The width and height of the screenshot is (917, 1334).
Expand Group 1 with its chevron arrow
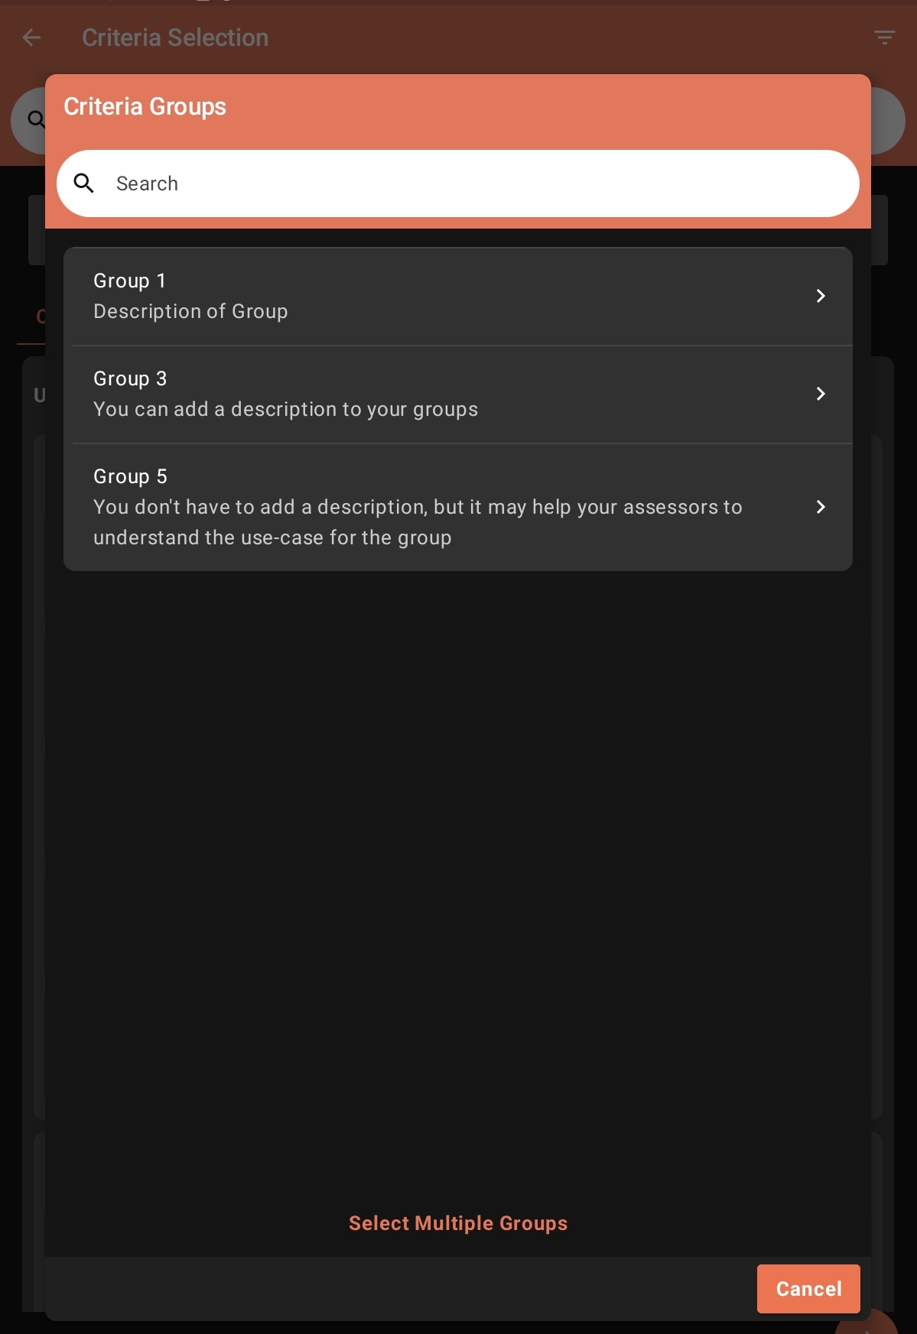point(821,296)
